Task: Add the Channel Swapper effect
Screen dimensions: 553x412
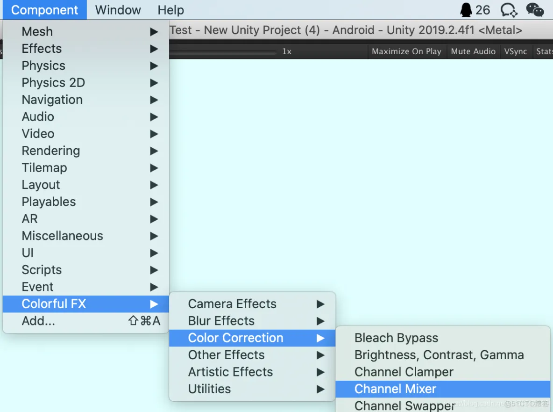Action: coord(443,405)
